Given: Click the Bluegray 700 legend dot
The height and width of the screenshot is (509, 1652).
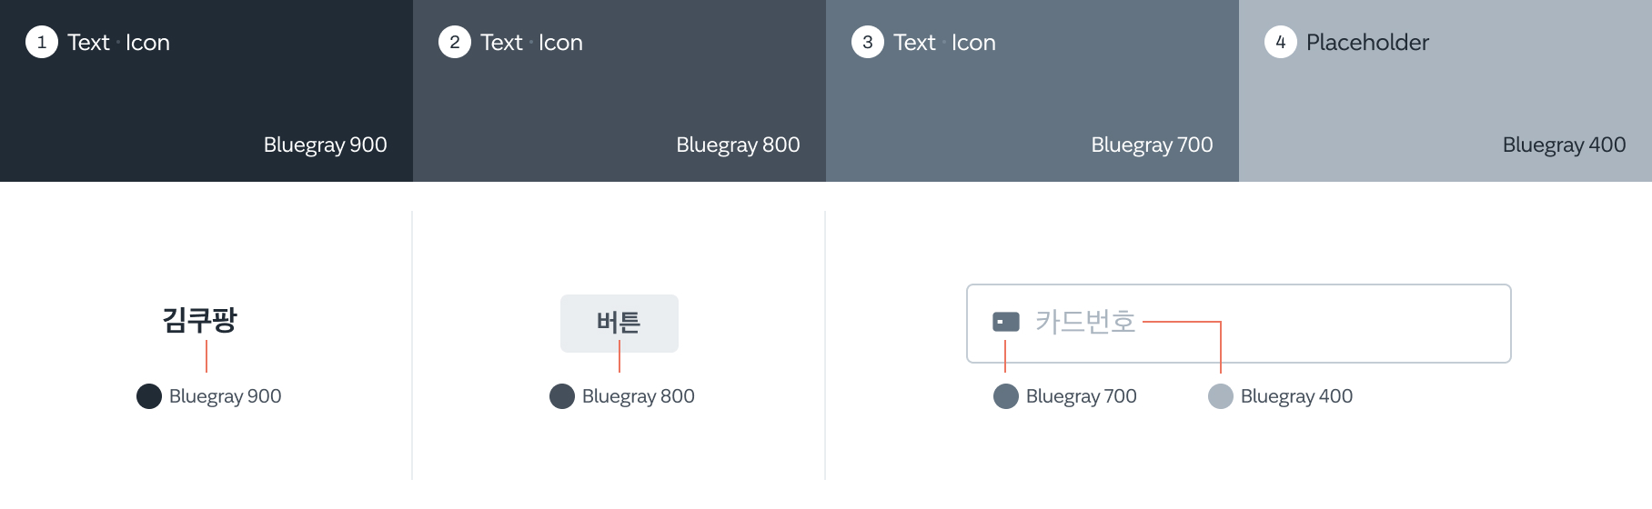Looking at the screenshot, I should point(1006,396).
